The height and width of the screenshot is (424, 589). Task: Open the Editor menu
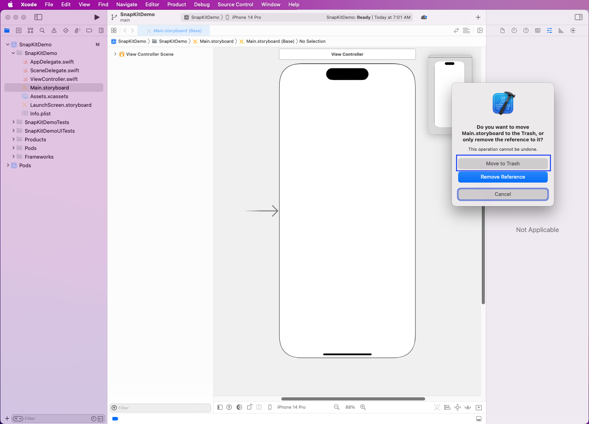152,4
